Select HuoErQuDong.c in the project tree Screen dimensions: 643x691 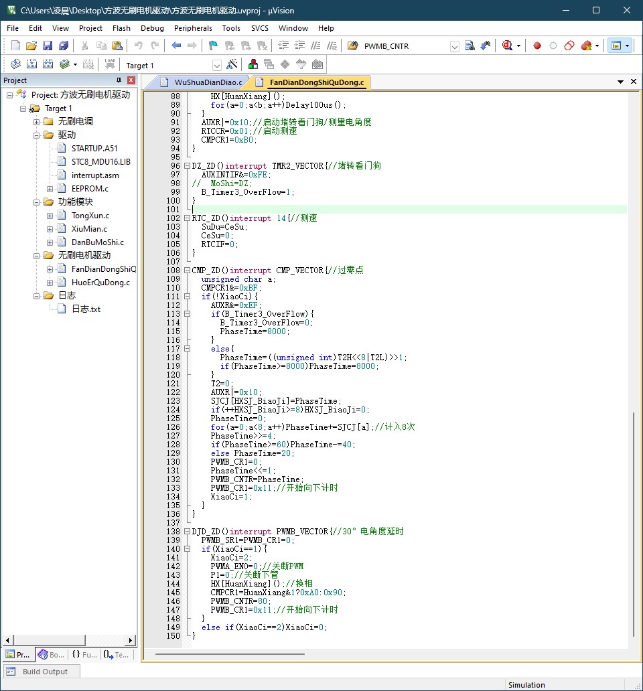100,283
